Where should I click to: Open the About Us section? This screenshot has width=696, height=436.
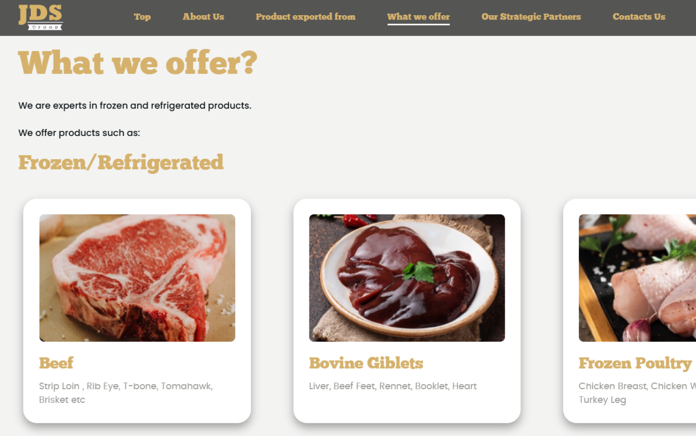pos(204,17)
